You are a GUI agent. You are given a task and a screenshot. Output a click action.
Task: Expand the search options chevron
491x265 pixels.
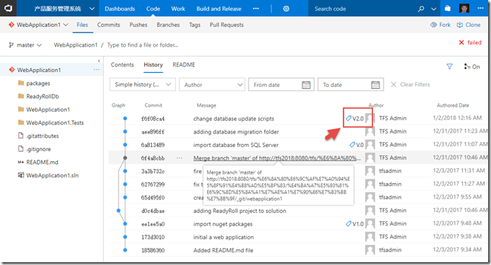click(x=434, y=9)
